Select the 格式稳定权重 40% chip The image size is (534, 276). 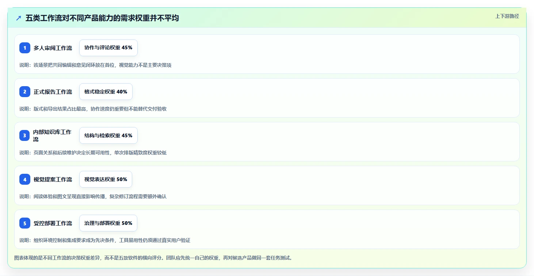pyautogui.click(x=106, y=92)
